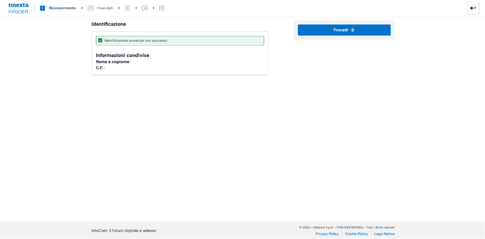This screenshot has height=239, width=485.
Task: Click the green success checkmark icon
Action: pos(100,40)
